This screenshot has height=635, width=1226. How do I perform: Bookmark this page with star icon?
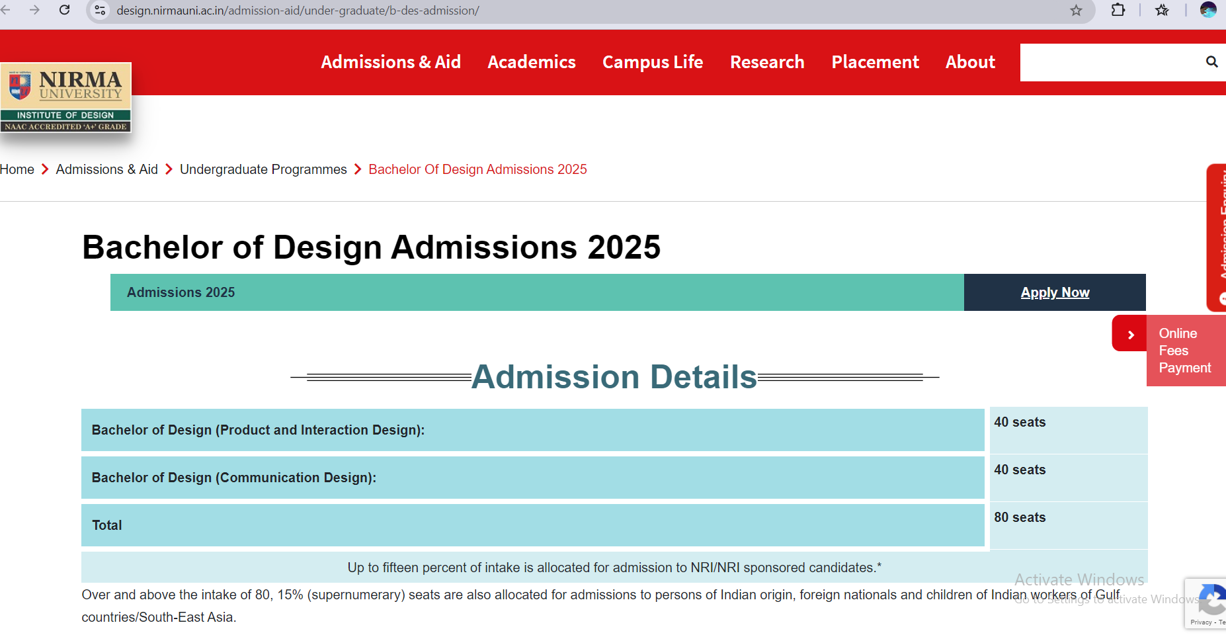tap(1076, 11)
